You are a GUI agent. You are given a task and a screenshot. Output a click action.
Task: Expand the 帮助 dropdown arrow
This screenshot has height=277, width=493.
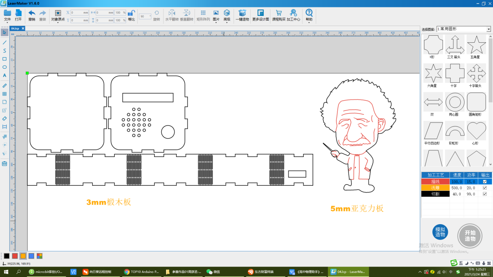point(309,23)
